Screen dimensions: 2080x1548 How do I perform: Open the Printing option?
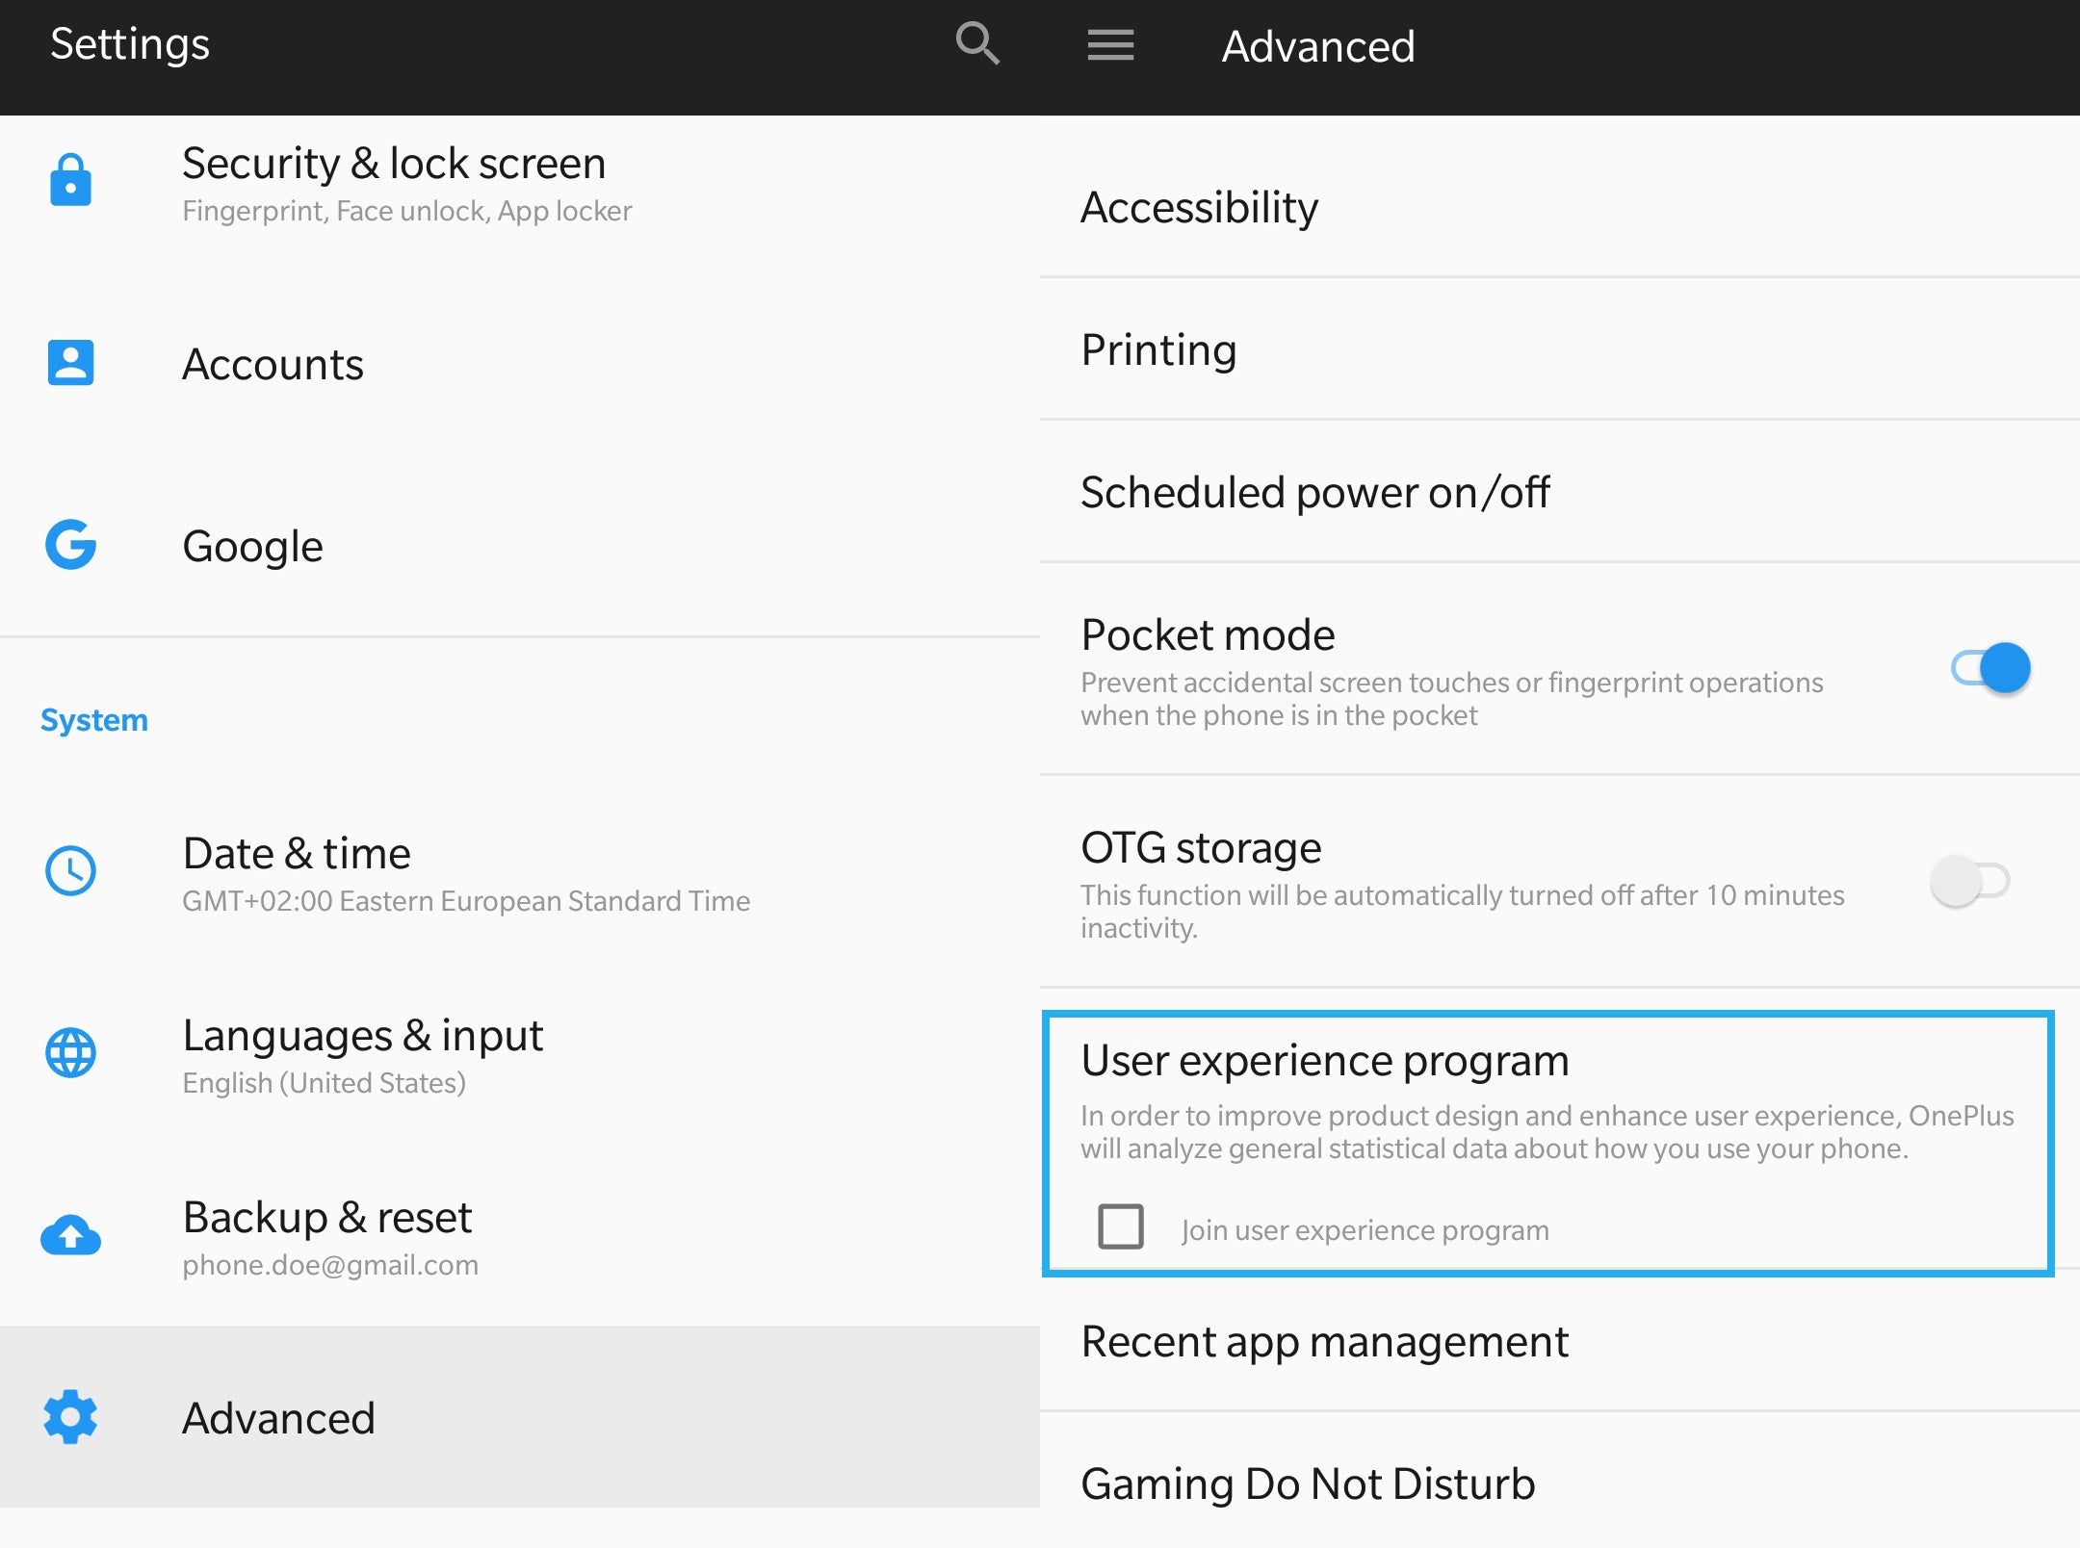pos(1560,349)
